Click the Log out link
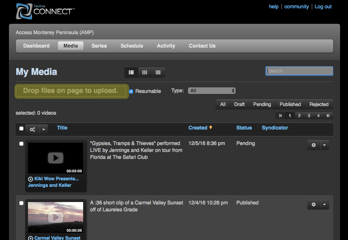 click(x=323, y=7)
